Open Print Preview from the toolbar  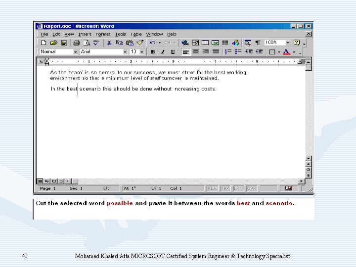(87, 43)
